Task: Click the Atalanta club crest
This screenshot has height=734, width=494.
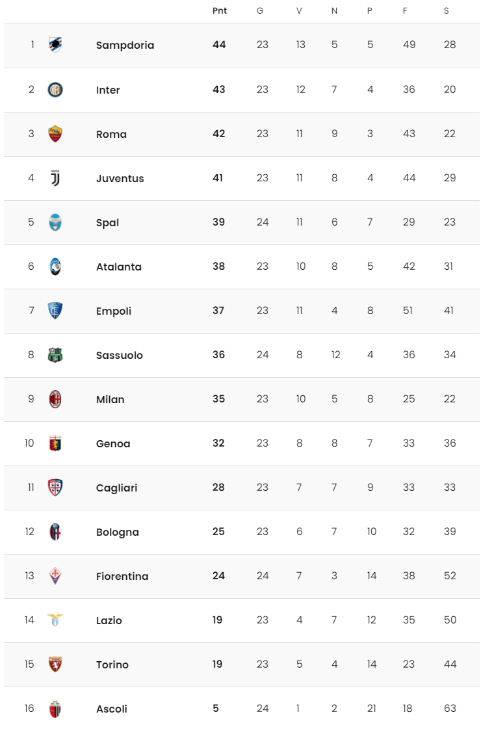Action: [x=55, y=267]
